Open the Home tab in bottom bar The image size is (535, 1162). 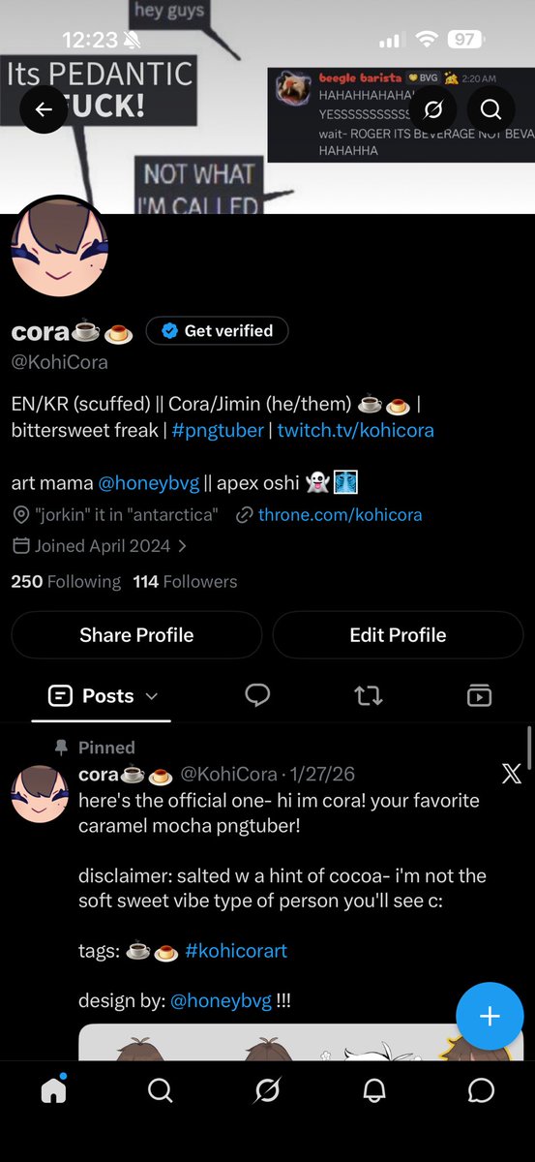click(53, 1090)
